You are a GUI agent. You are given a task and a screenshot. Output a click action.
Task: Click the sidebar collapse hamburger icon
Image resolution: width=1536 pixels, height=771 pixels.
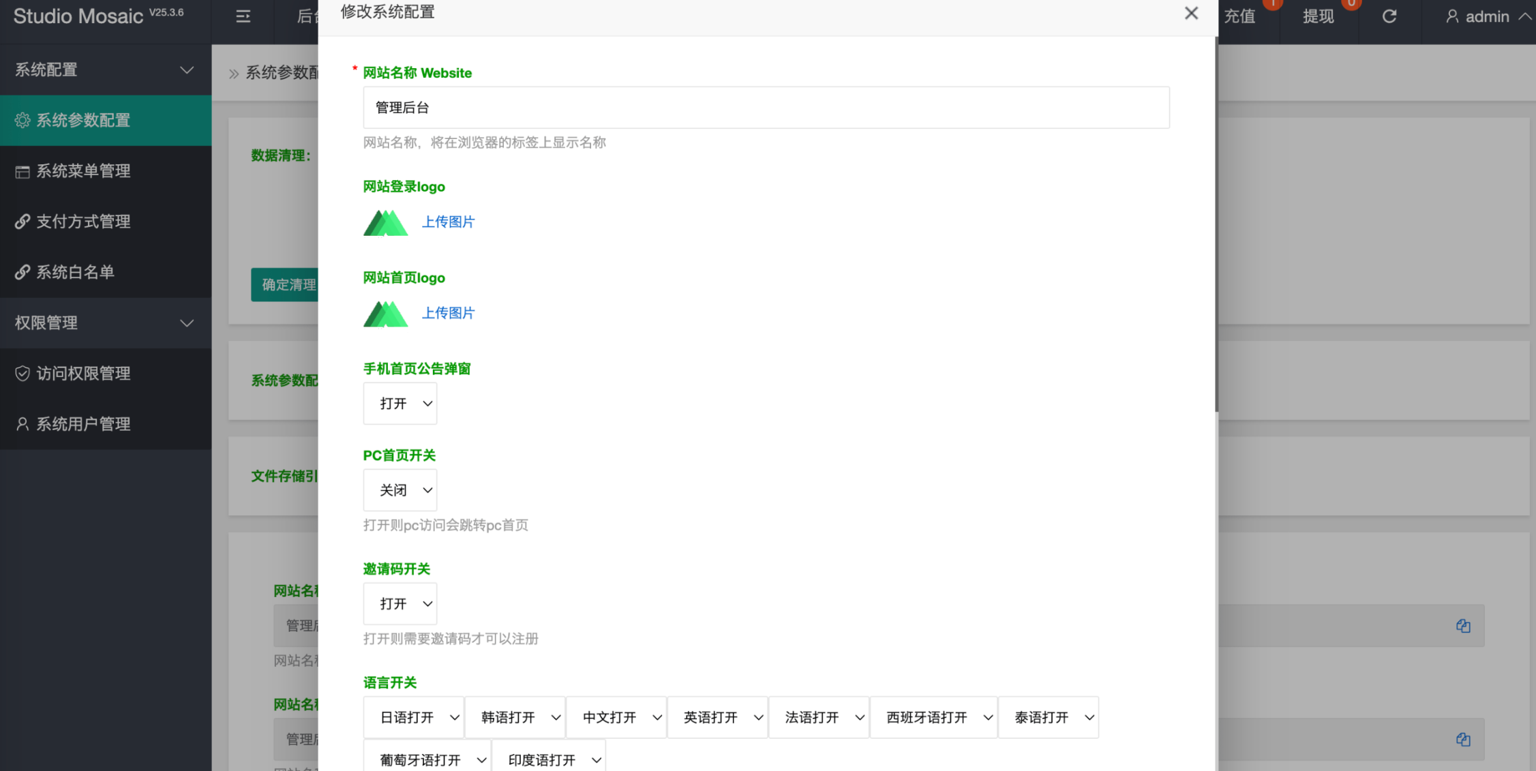[243, 16]
